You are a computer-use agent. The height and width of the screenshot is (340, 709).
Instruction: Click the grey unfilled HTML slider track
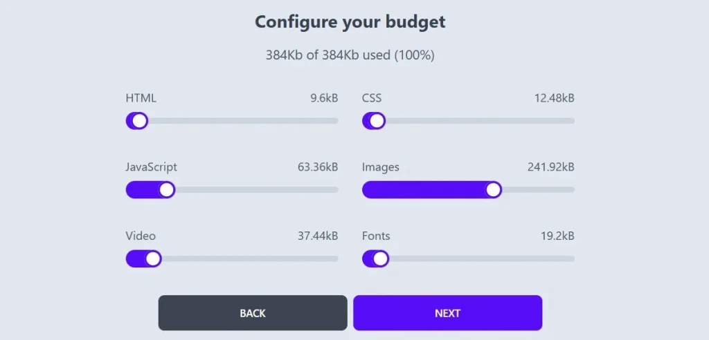click(242, 121)
